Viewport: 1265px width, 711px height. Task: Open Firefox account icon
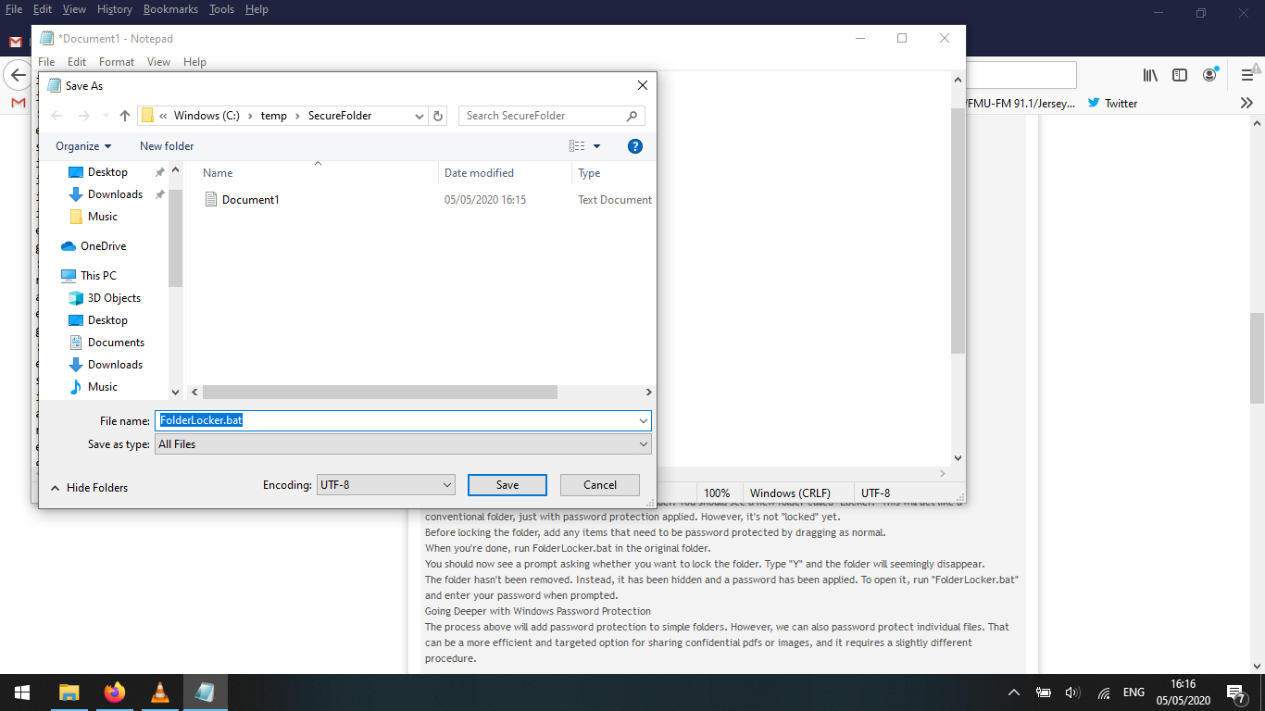(x=1210, y=75)
